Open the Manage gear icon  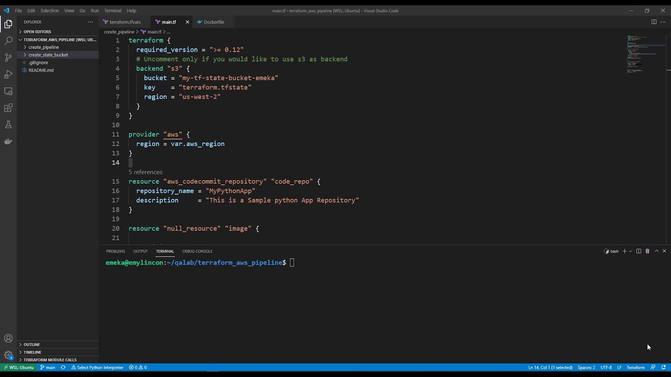[8, 355]
